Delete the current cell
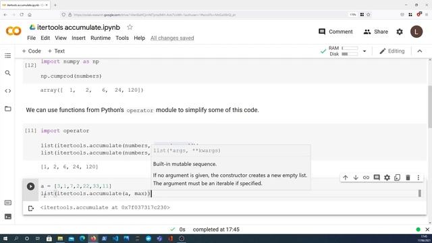Image resolution: width=432 pixels, height=243 pixels. 408,178
